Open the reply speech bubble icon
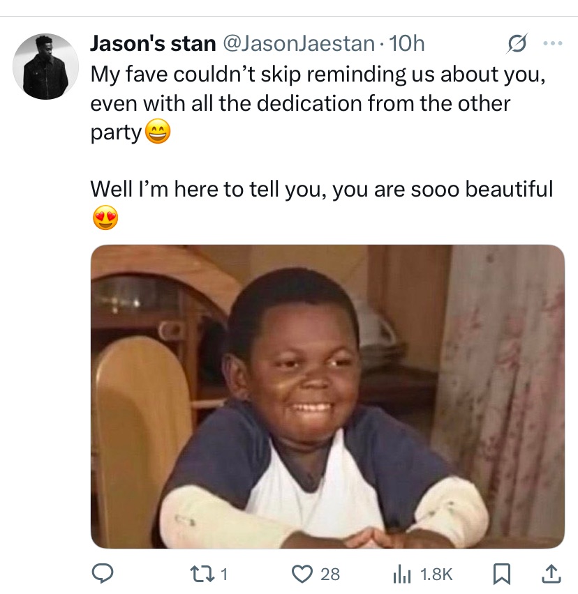This screenshot has width=578, height=594. coord(103,574)
